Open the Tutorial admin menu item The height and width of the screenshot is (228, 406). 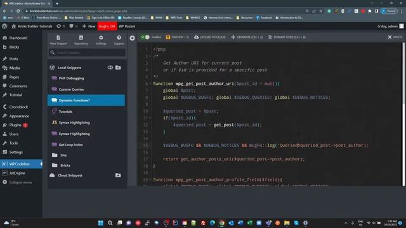21,95
